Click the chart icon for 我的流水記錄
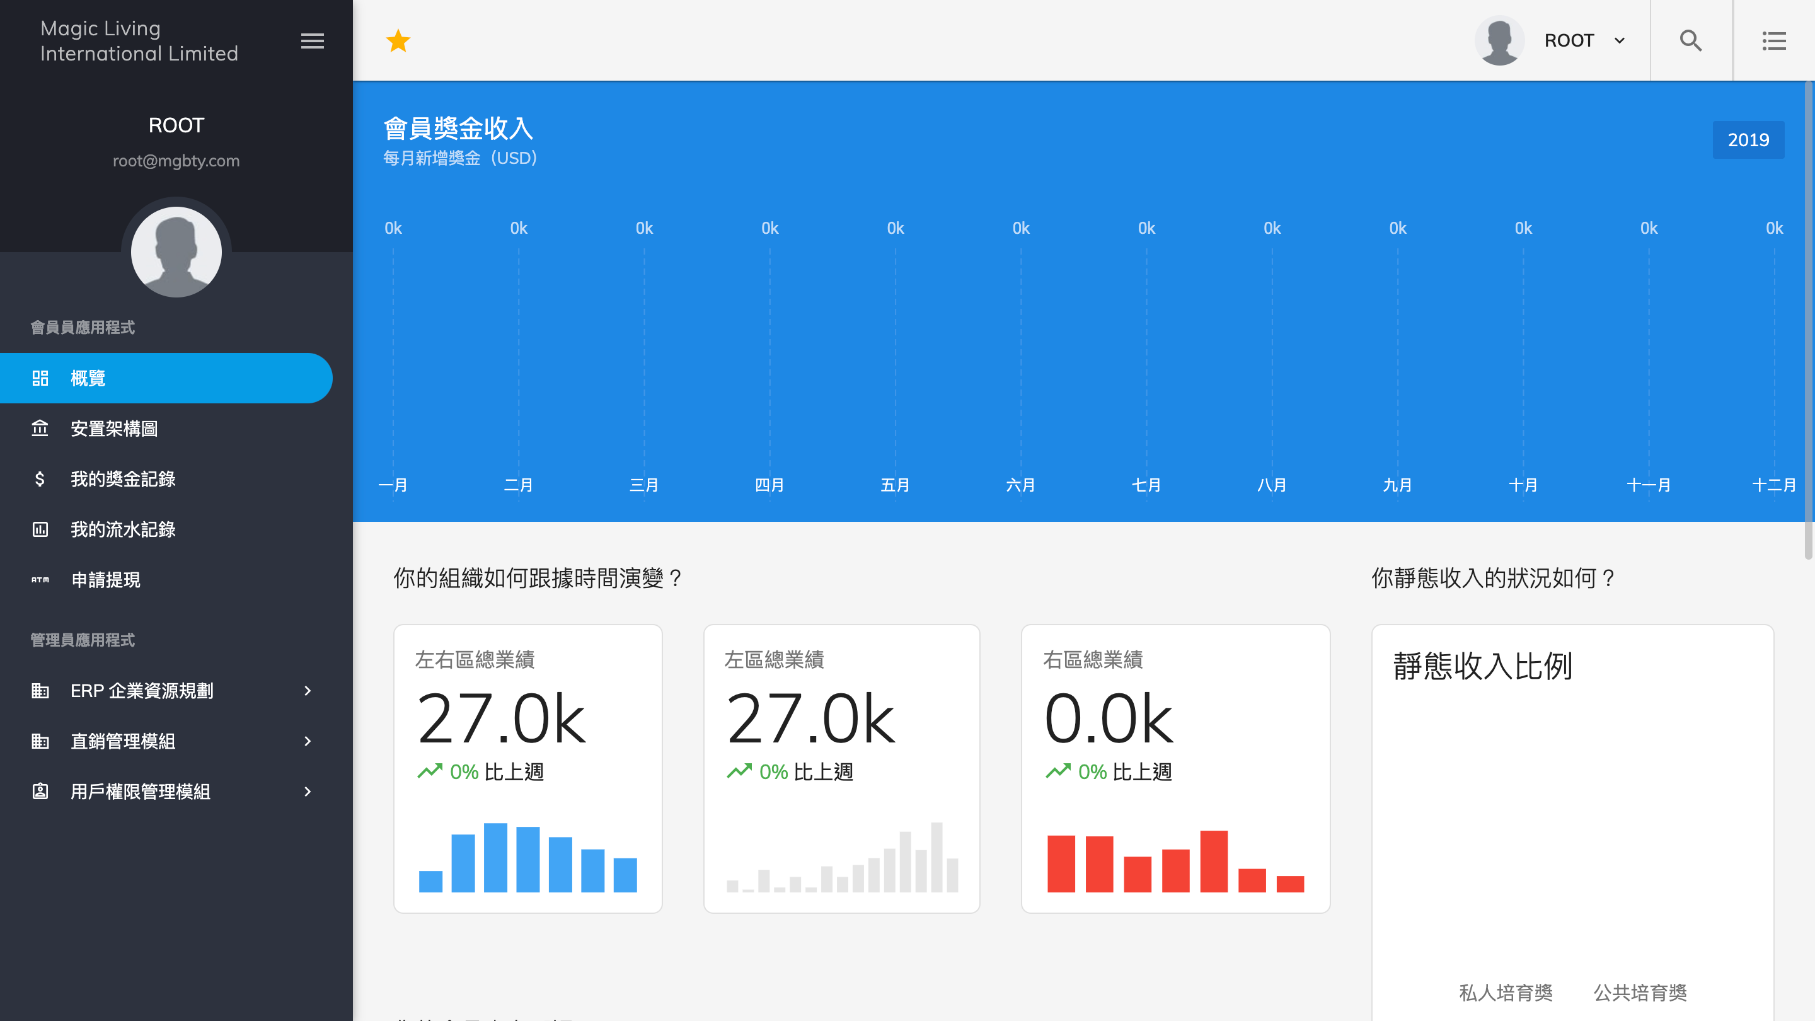 [40, 529]
